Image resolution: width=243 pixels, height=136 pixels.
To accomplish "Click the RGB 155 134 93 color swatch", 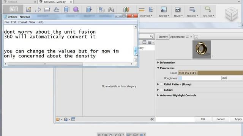I will (x=210, y=73).
